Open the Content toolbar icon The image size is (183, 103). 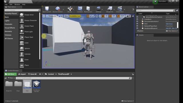click(x=80, y=9)
